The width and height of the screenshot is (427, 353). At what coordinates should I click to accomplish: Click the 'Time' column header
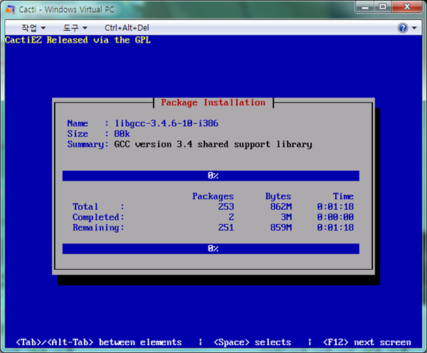pyautogui.click(x=344, y=196)
